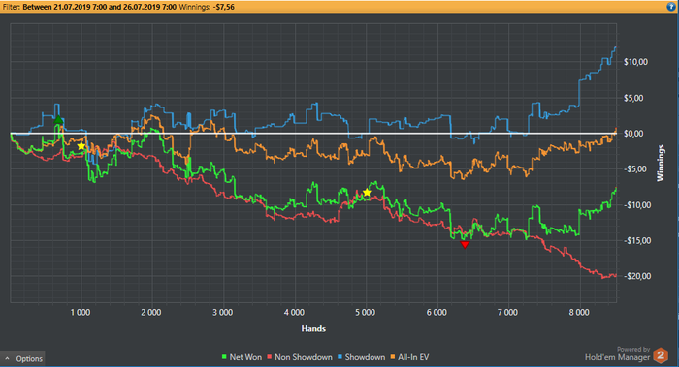Select the Non Showdown legend label

303,357
